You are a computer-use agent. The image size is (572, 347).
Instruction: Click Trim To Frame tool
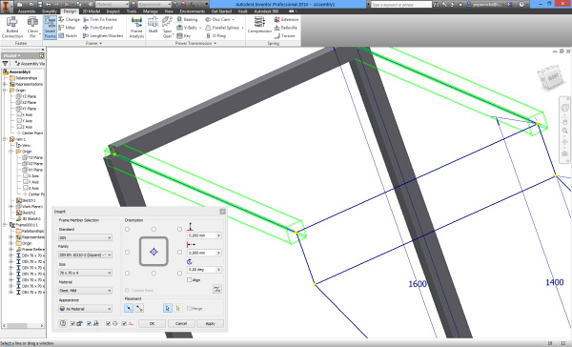[x=100, y=19]
